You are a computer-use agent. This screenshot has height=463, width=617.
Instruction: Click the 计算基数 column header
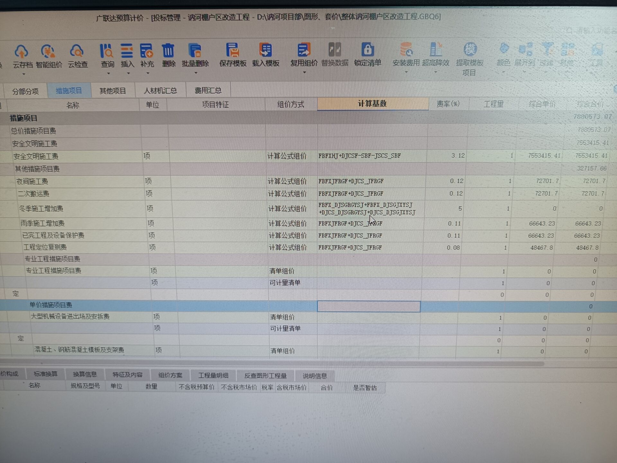[373, 104]
